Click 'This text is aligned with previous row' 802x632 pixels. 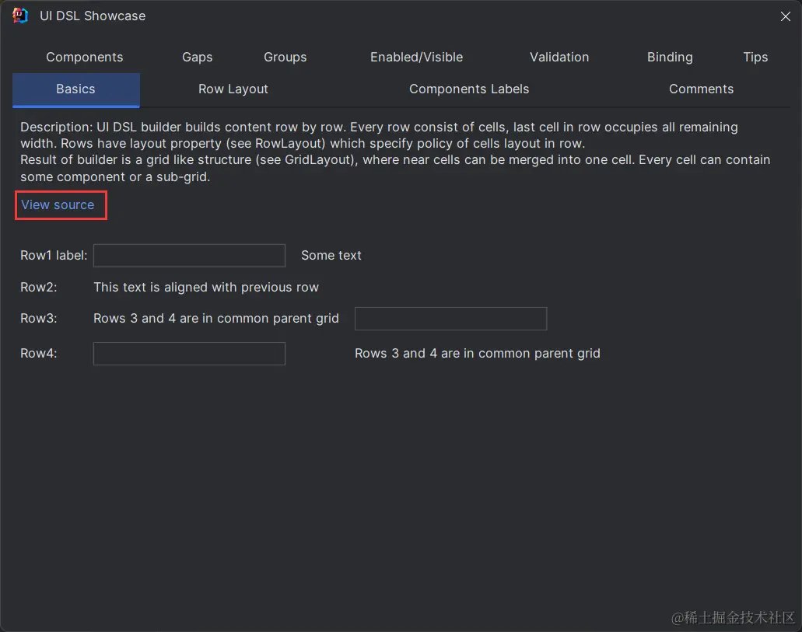[206, 288]
